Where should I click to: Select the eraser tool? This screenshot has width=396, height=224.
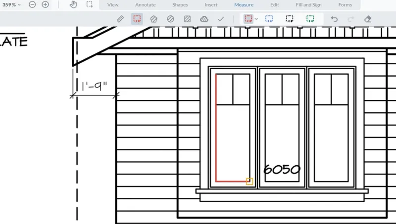368,19
